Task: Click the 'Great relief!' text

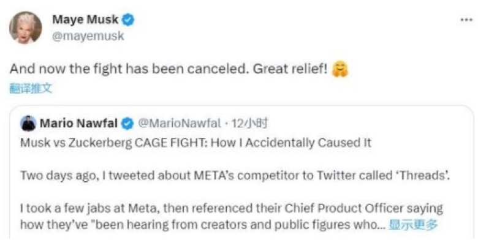Action: (290, 69)
